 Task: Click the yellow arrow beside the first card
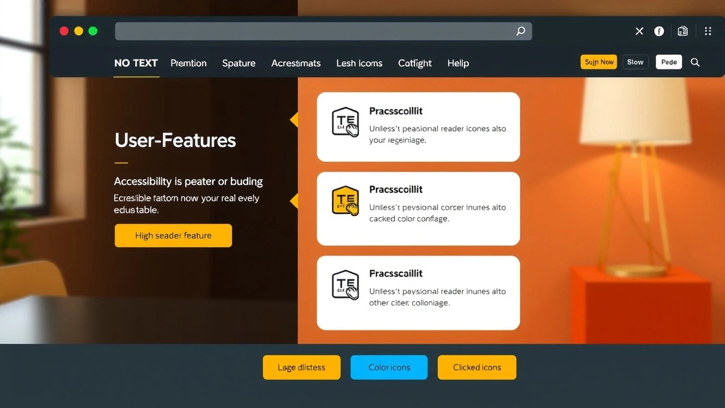pyautogui.click(x=295, y=120)
